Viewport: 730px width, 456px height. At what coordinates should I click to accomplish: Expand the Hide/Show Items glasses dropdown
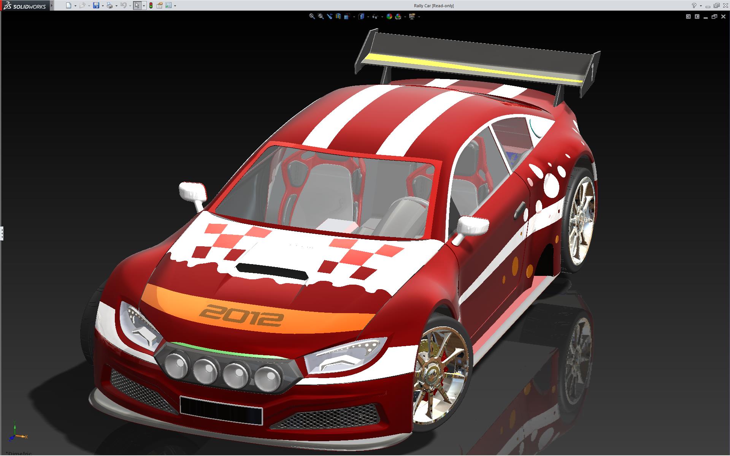pyautogui.click(x=382, y=17)
